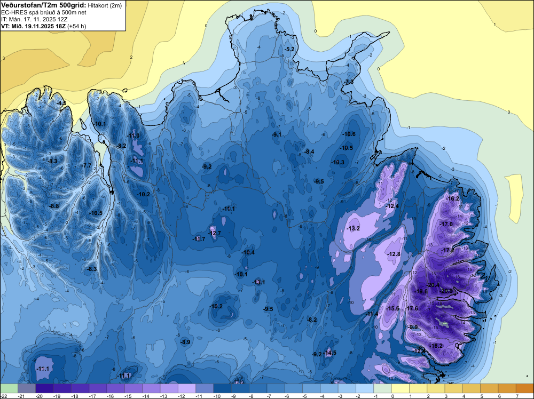Click the valid time 'VT: Mið. 19.11.2025 18Z'
The image size is (534, 399).
tap(33, 26)
